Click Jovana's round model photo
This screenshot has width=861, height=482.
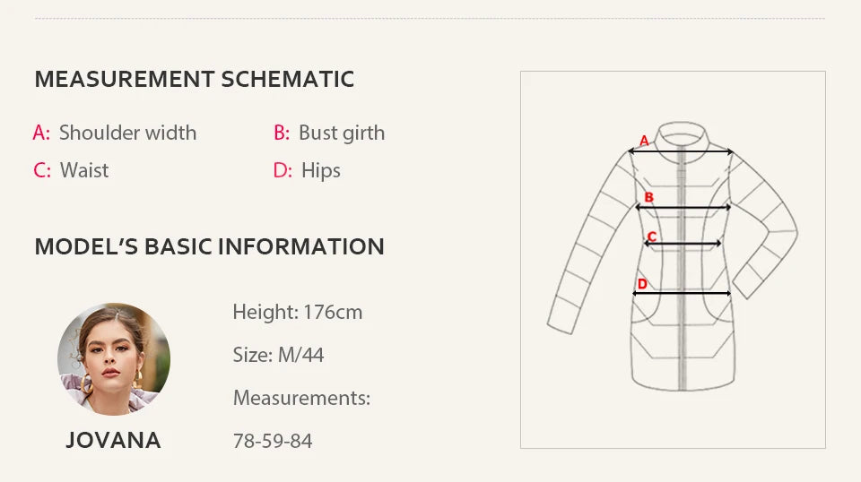(114, 358)
